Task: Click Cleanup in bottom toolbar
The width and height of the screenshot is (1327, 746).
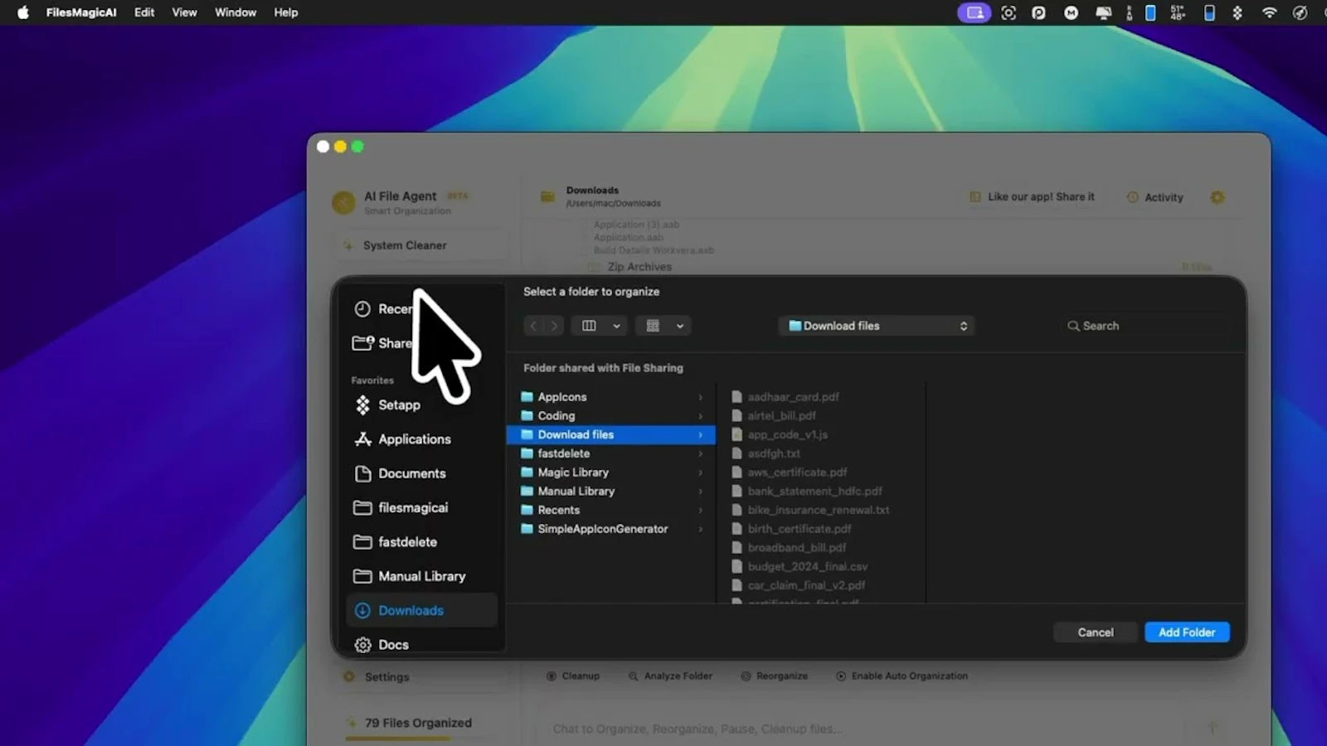Action: [572, 676]
